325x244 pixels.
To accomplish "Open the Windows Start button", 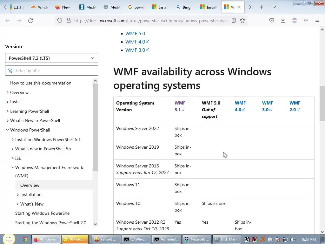I will click(x=9, y=239).
